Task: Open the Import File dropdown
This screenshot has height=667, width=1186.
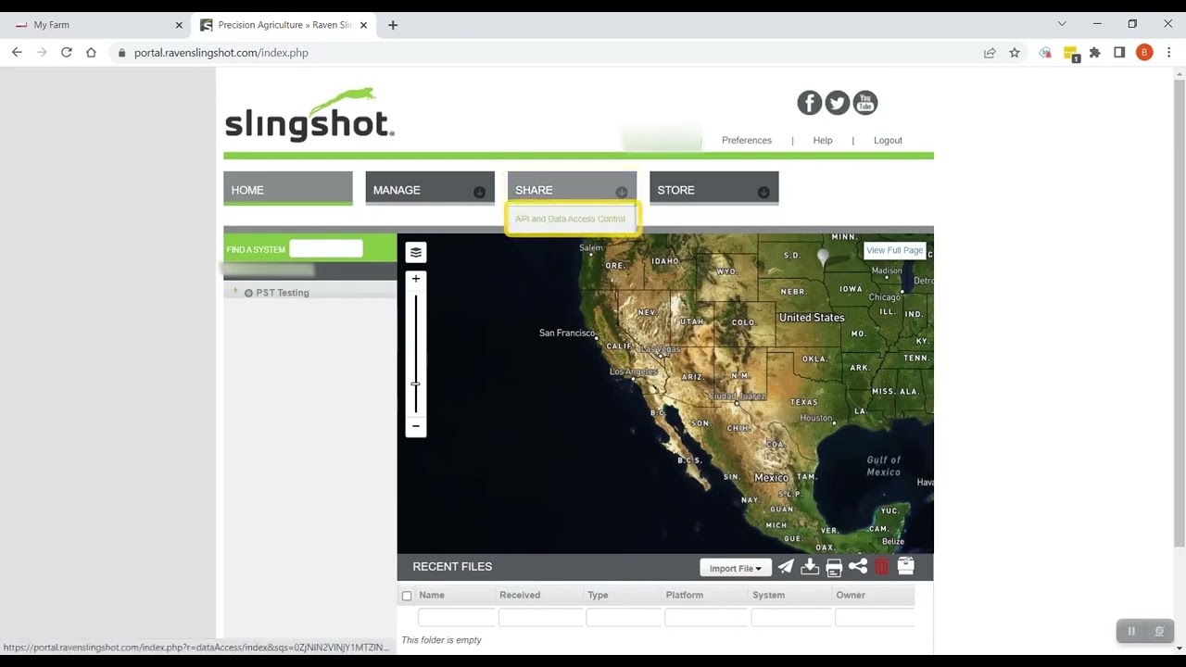Action: [736, 568]
